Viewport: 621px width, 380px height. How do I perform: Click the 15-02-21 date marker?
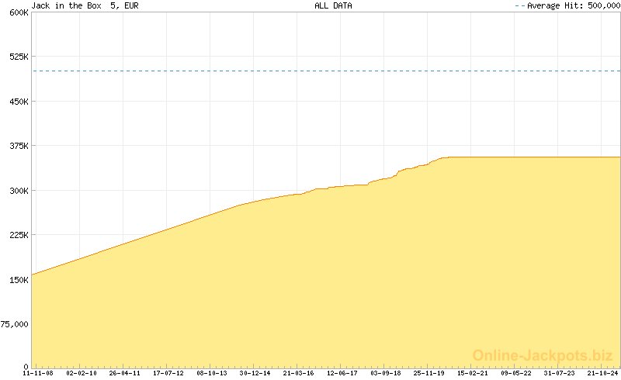coord(472,373)
